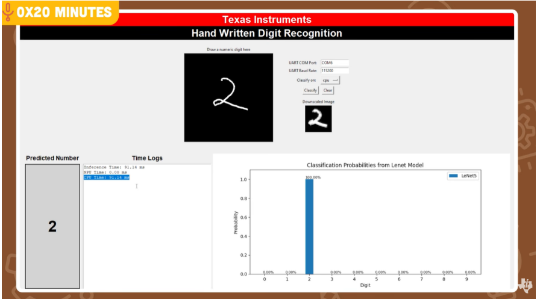The width and height of the screenshot is (537, 299).
Task: Click the Predicted Number display box
Action: [52, 226]
